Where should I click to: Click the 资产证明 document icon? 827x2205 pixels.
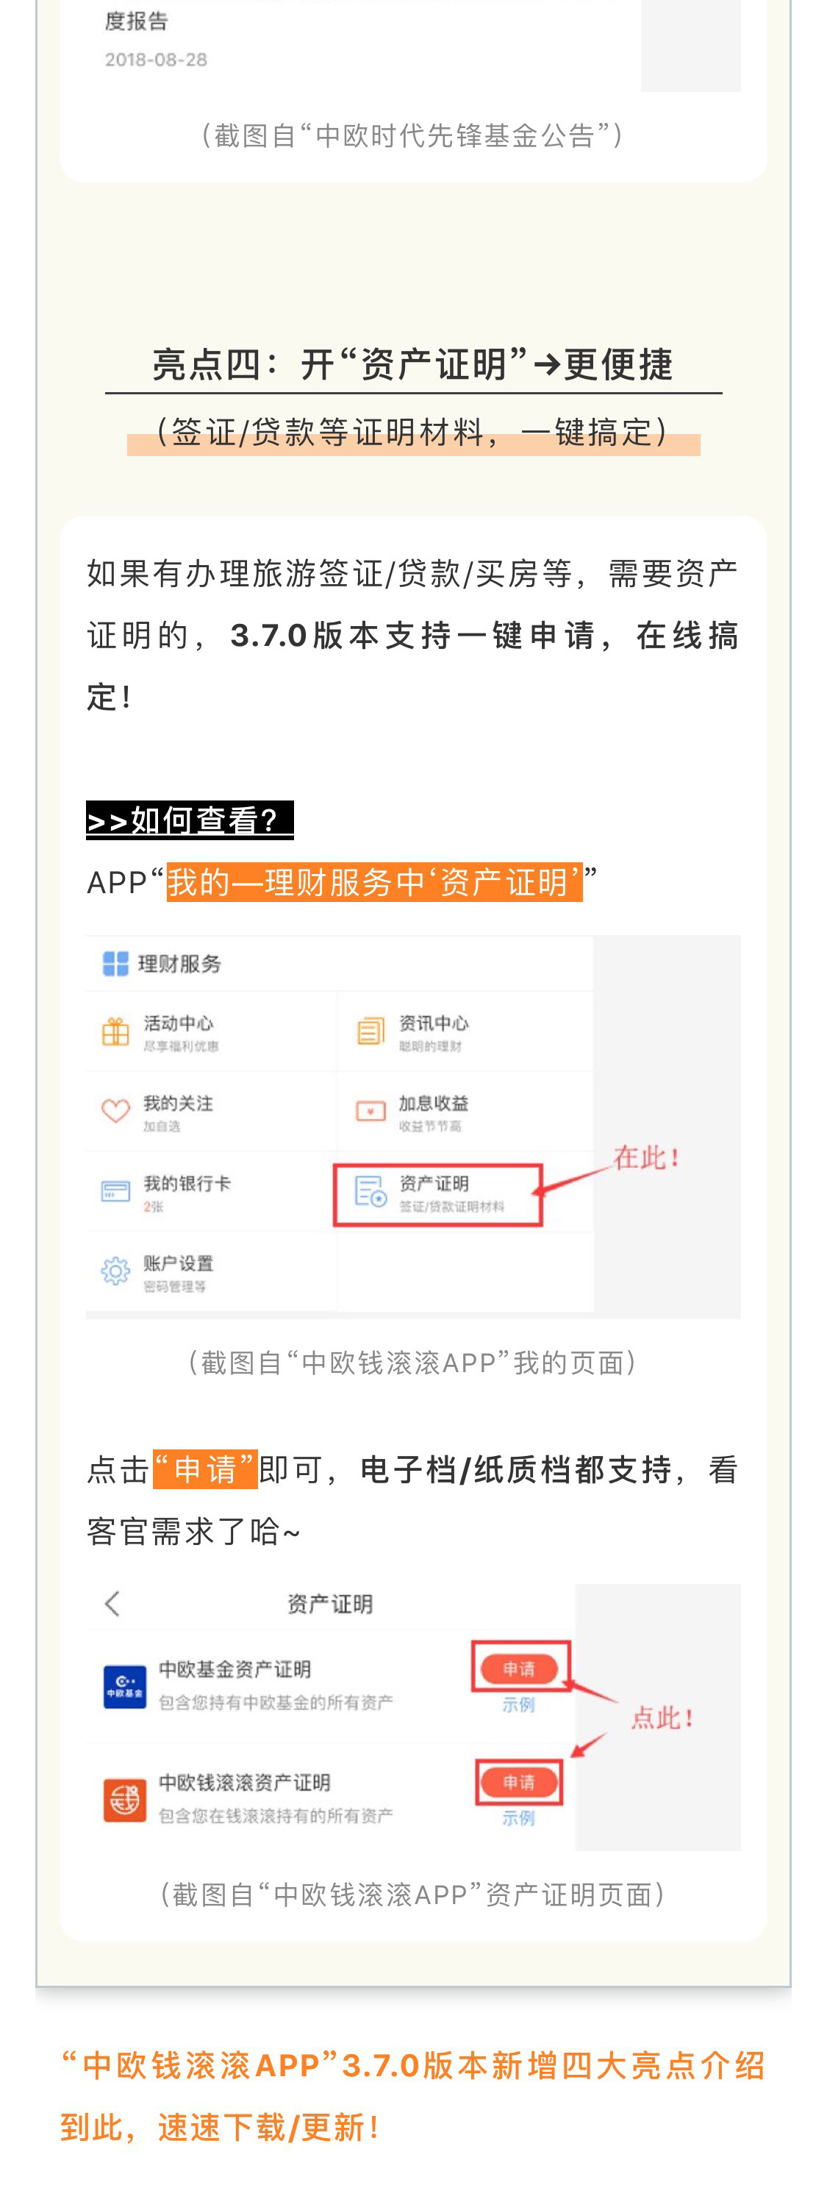[x=370, y=1190]
